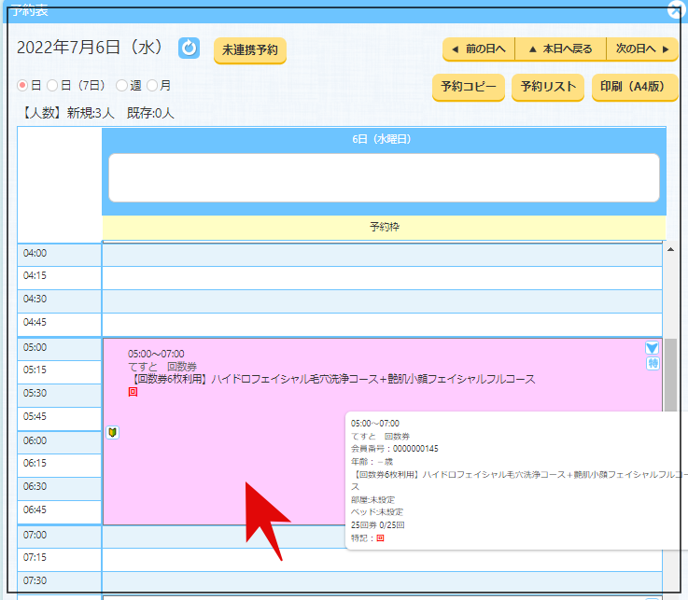Screen dimensions: 688x600
Task: Select the 日（7日） view radio button
Action: (x=52, y=85)
